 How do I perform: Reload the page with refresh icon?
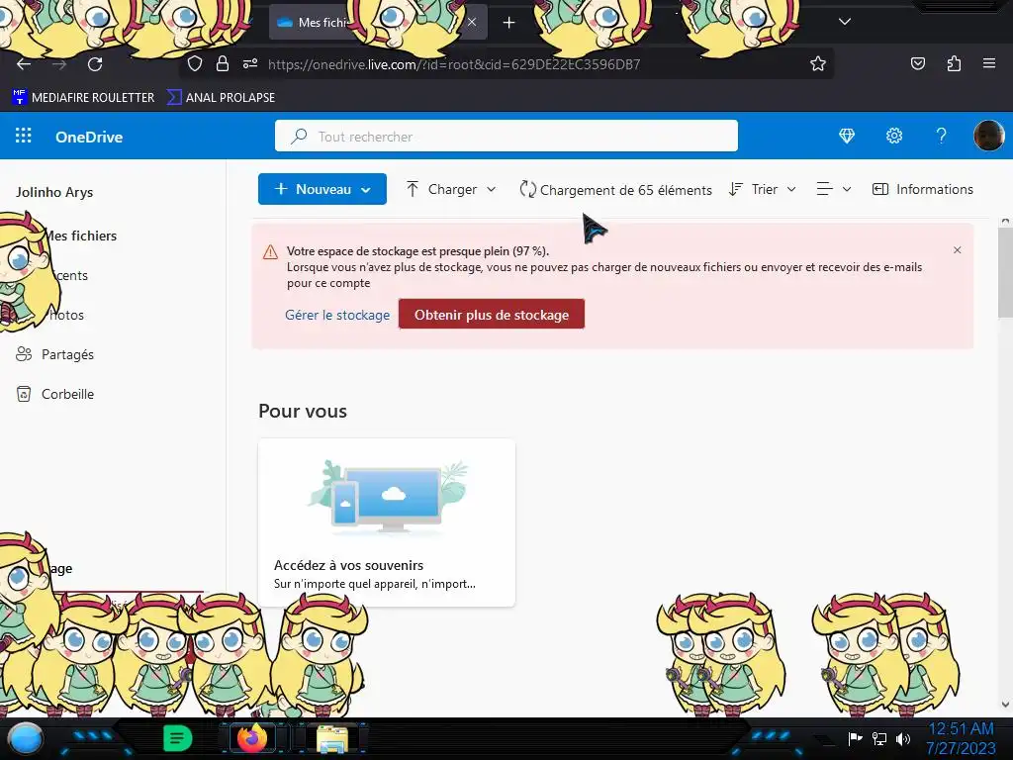[x=95, y=64]
